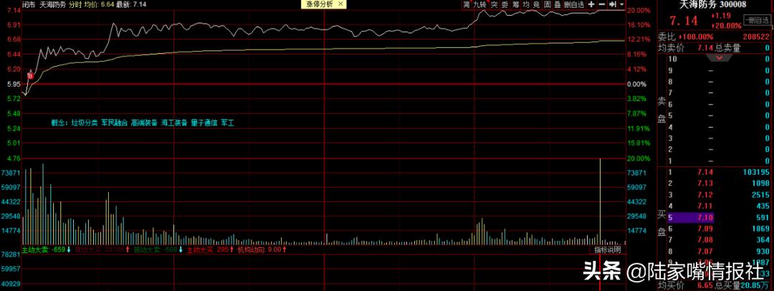Click the 委 toolbar button
The image size is (774, 291).
[505, 4]
